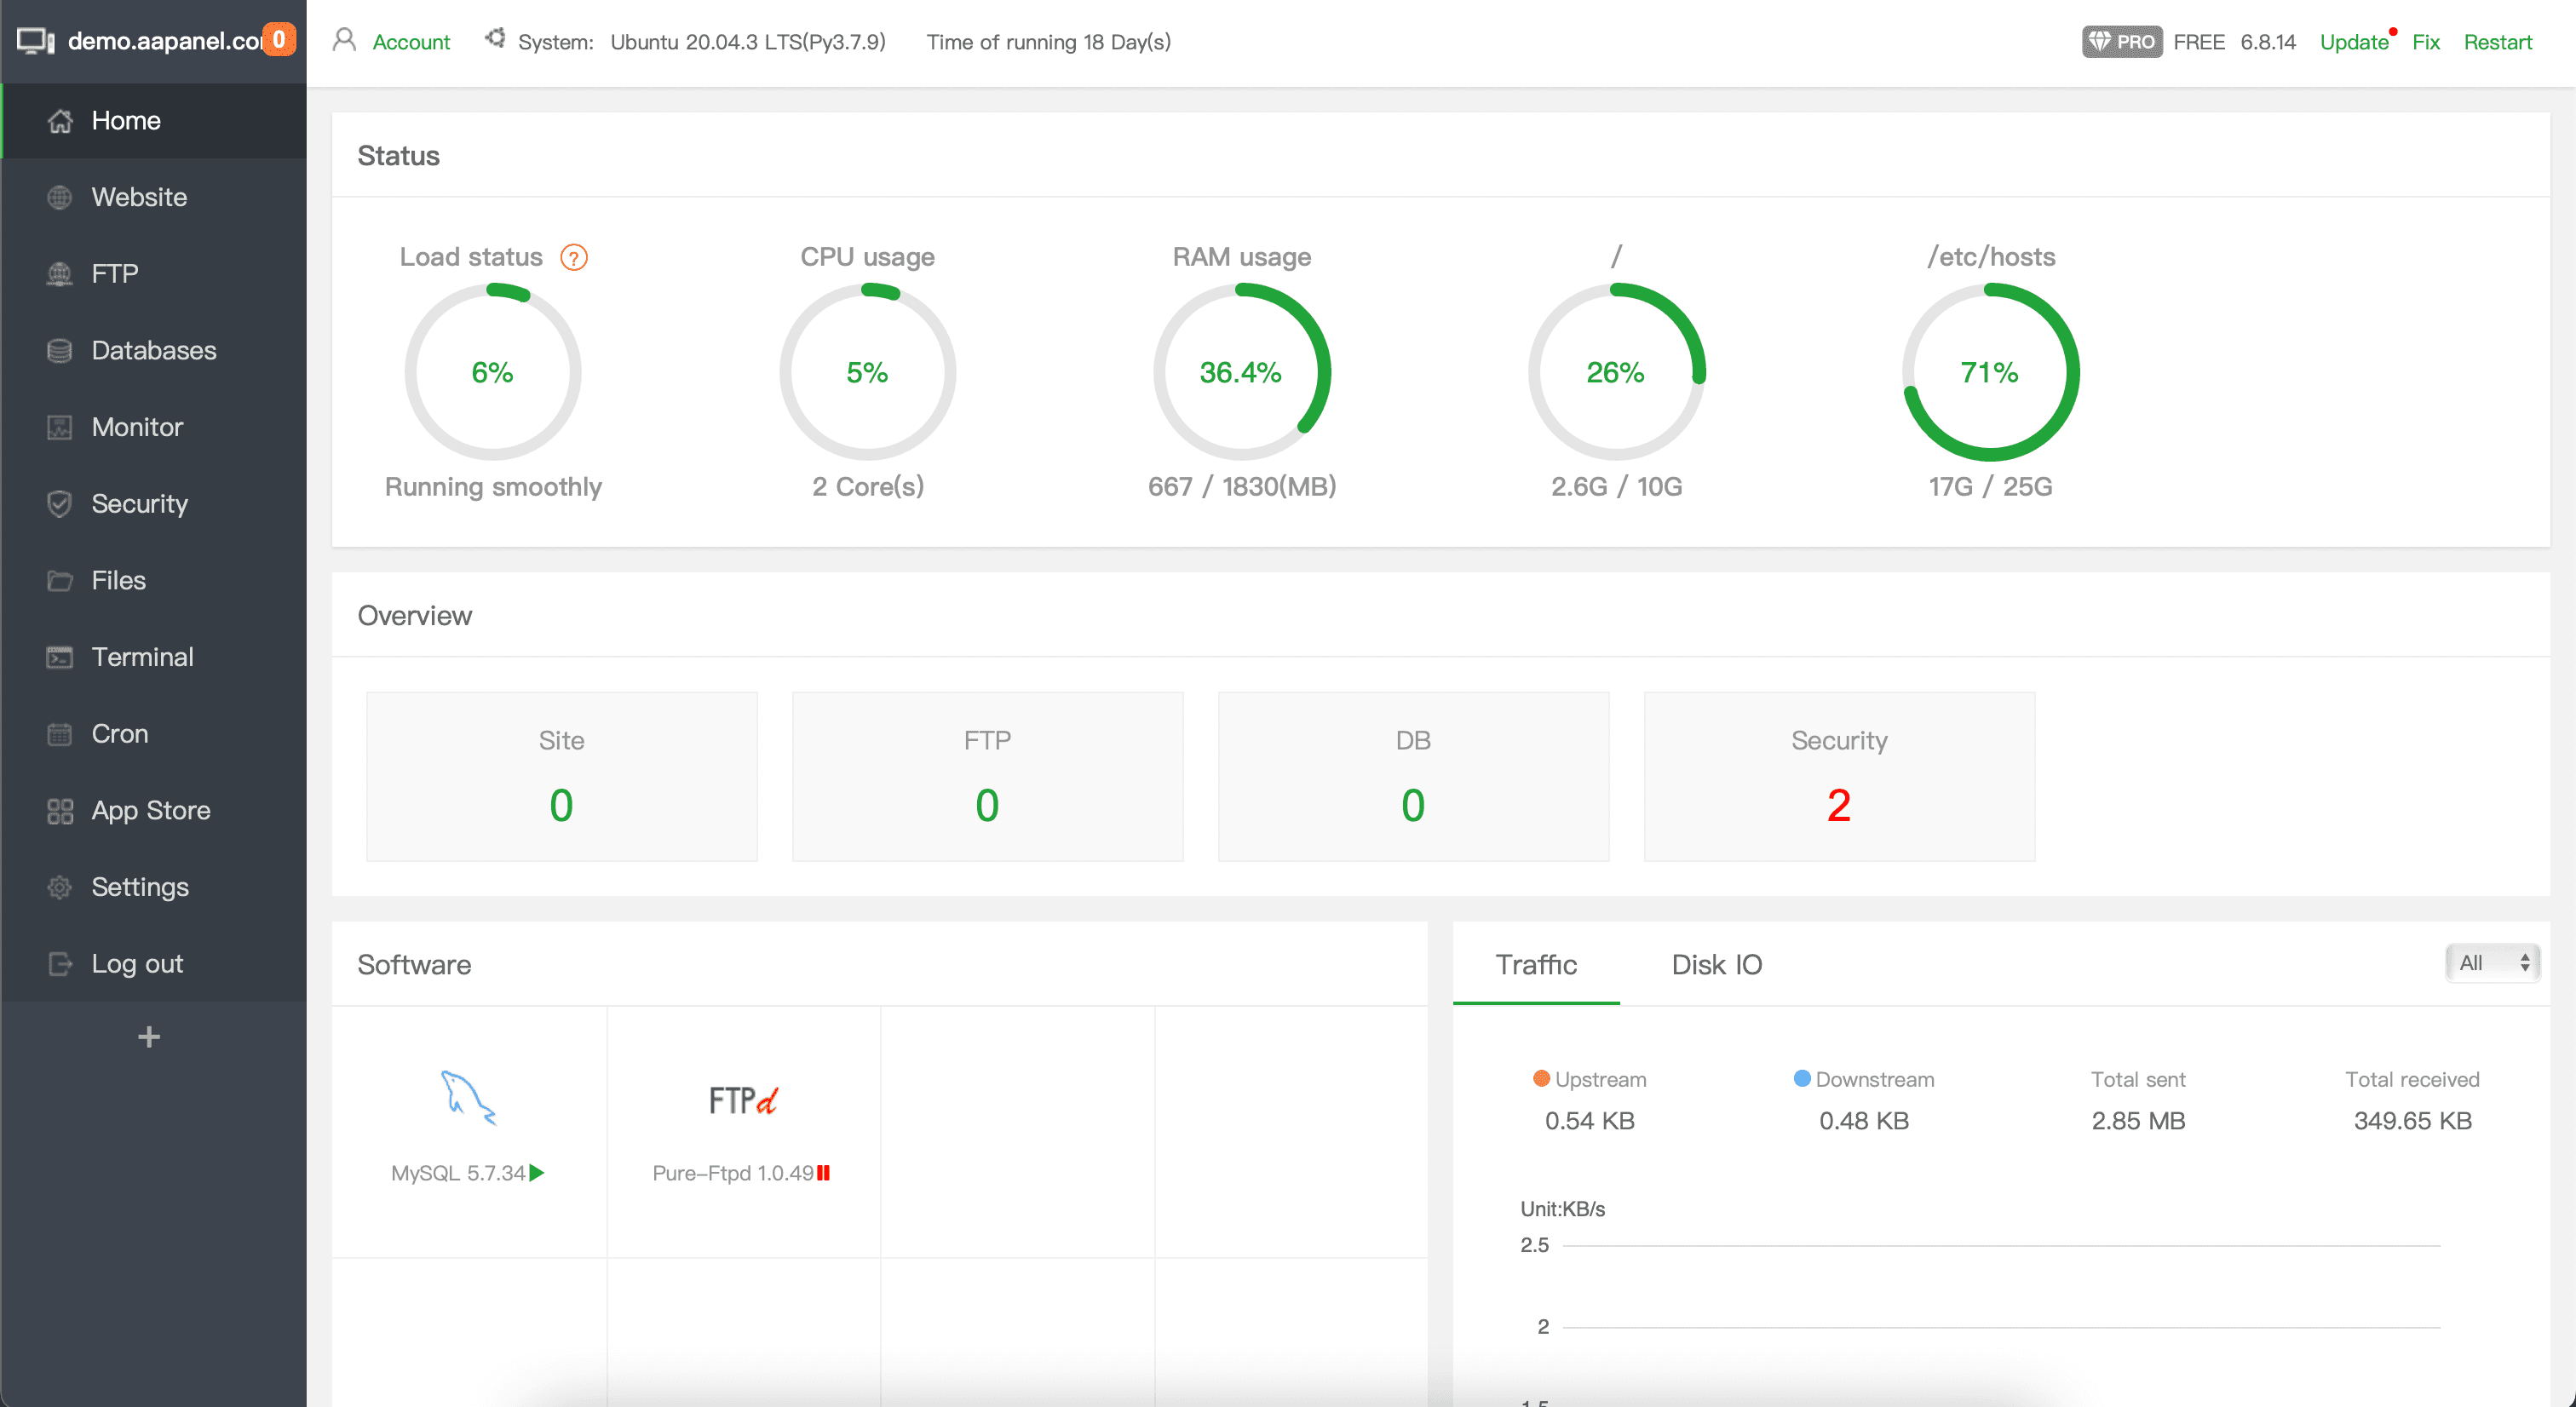Click the plus icon in sidebar
This screenshot has height=1407, width=2576.
click(149, 1037)
